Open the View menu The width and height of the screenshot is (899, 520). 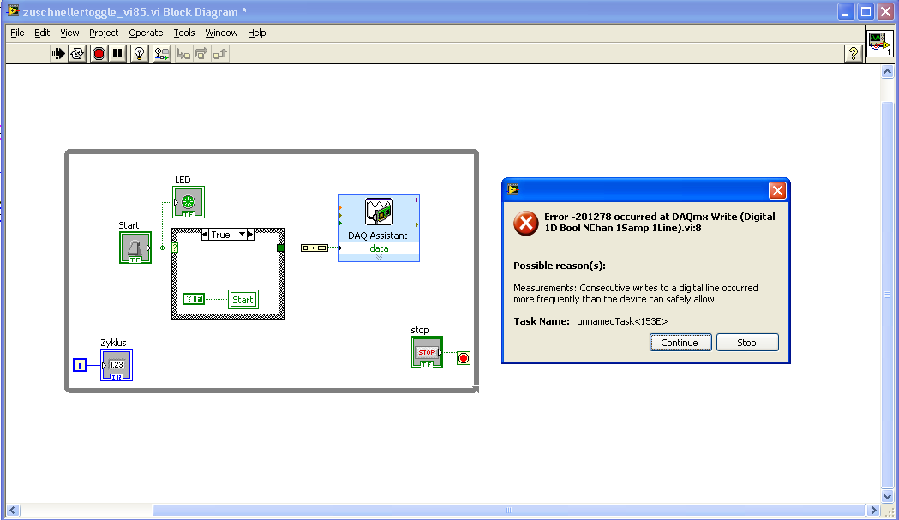[69, 33]
